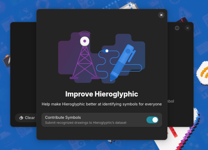The width and height of the screenshot is (208, 150).
Task: Select the Improve Hieroglyphic heading
Action: pyautogui.click(x=101, y=94)
